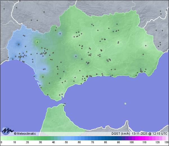Click the 20 km/h green legend swatch
The image size is (169, 146).
[x=27, y=138]
